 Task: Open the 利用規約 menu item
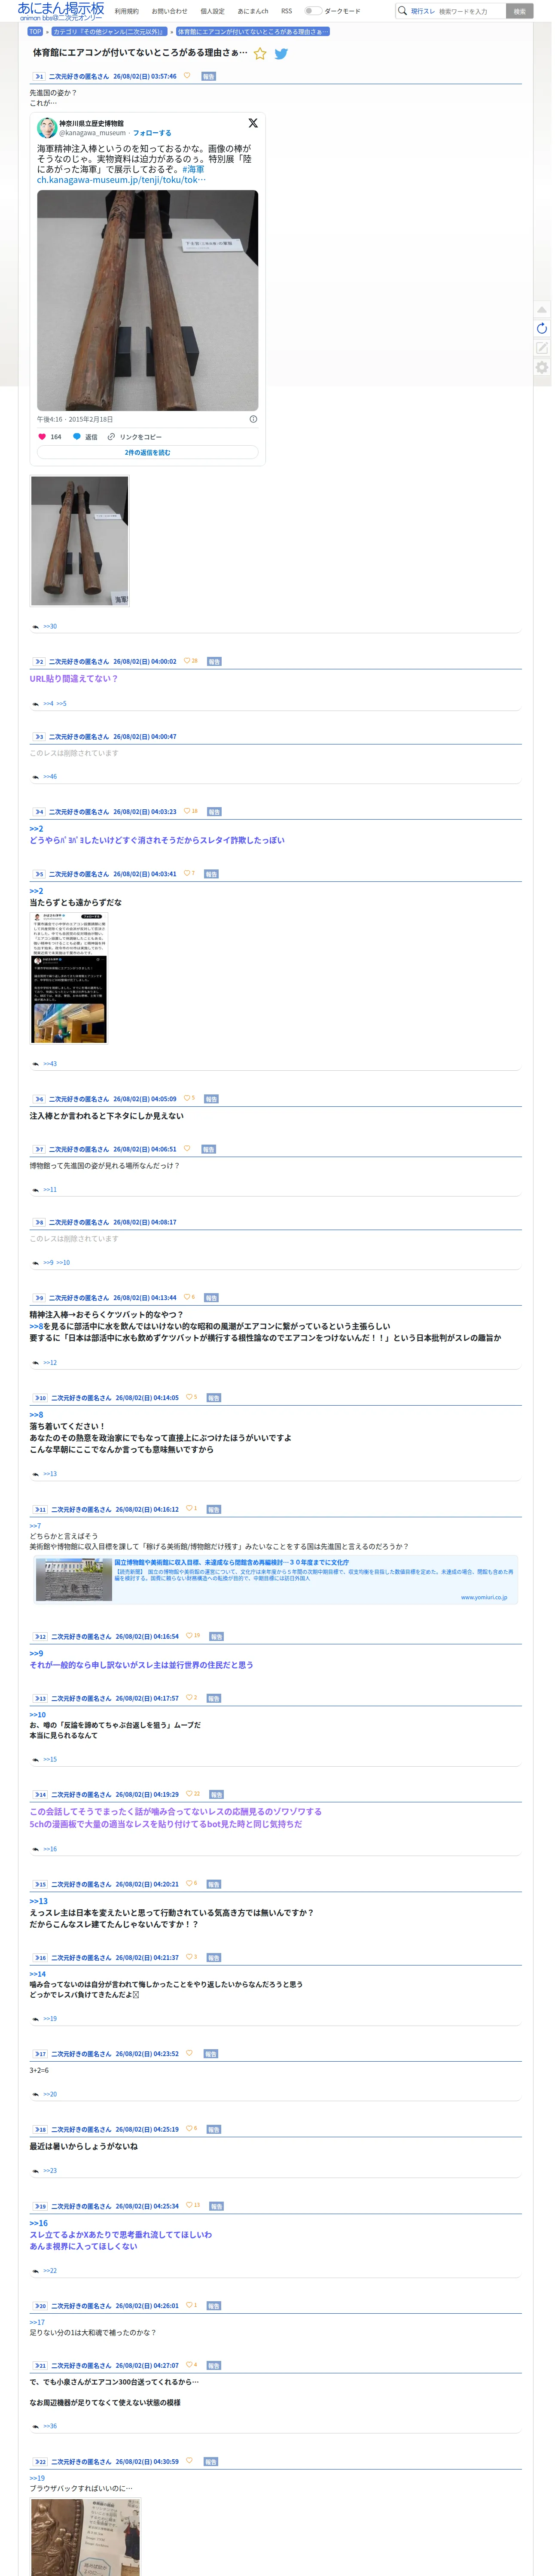coord(127,11)
